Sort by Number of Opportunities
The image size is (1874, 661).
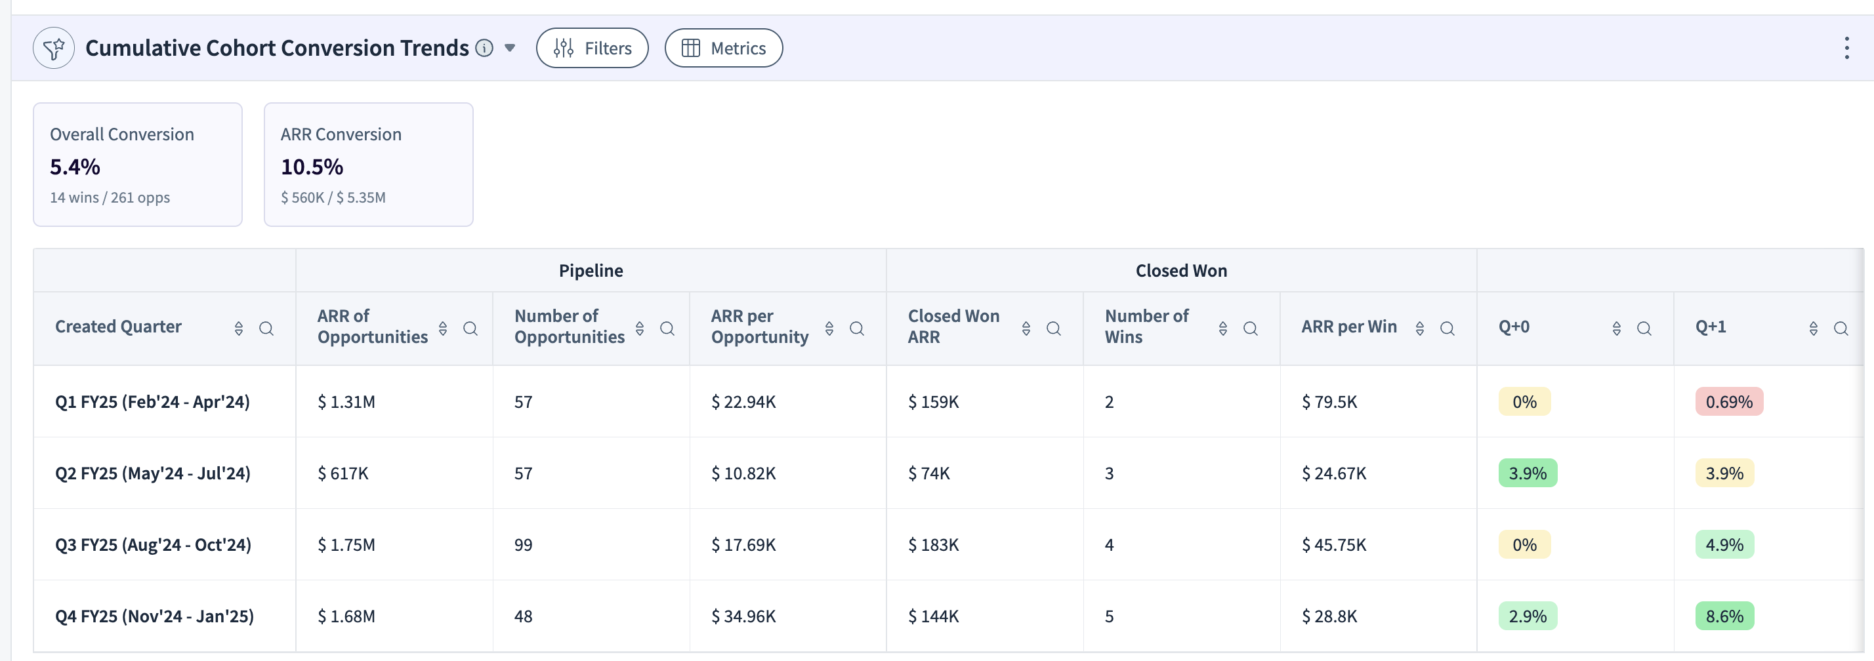(640, 329)
